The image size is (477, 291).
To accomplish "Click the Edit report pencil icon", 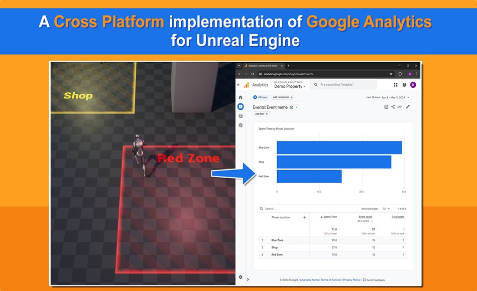I will tap(409, 107).
